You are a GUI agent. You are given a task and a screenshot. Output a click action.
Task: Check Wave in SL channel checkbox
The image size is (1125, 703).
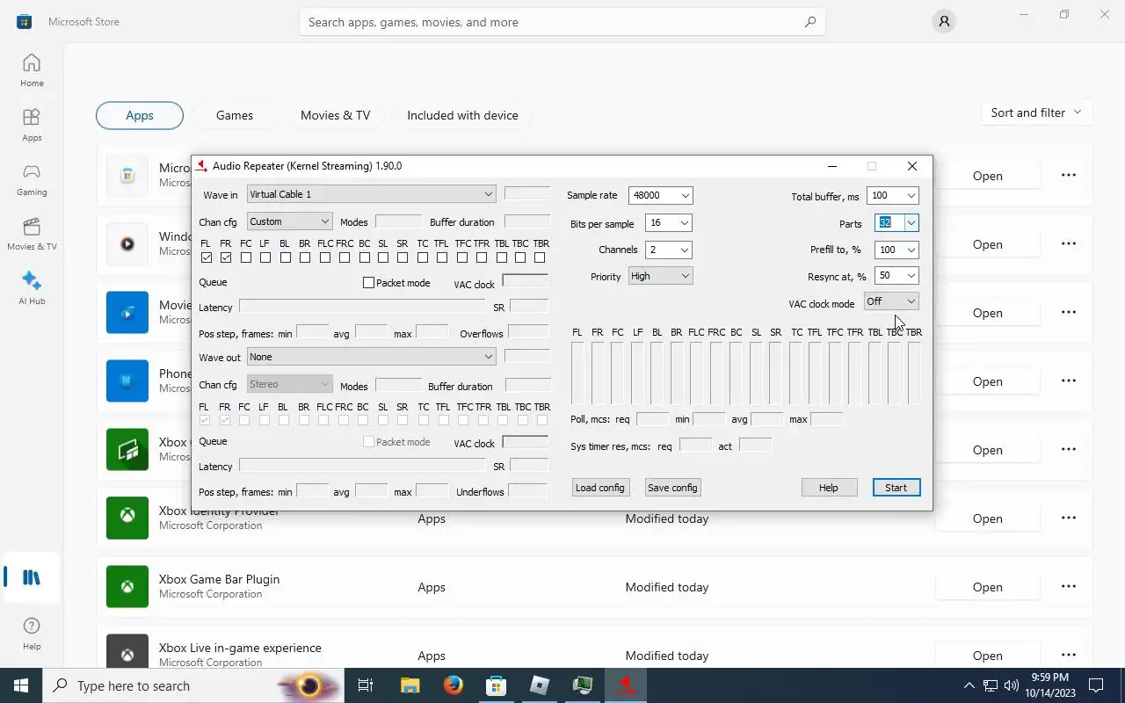[383, 257]
